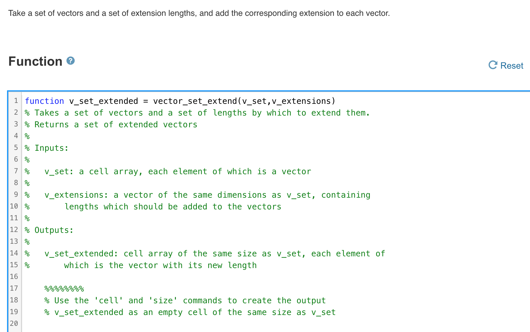Open the Function help question-mark icon
This screenshot has width=530, height=332.
(x=70, y=61)
